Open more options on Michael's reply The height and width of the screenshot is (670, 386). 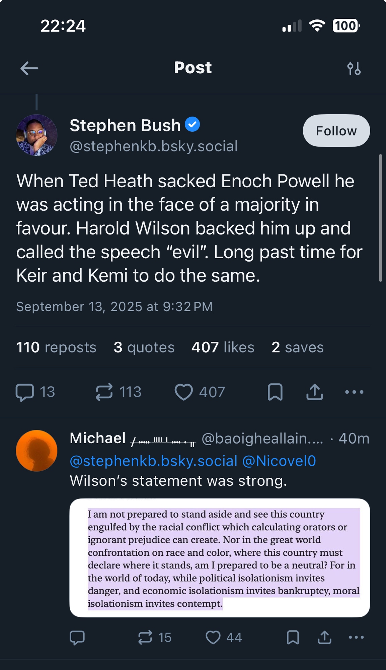pyautogui.click(x=356, y=638)
